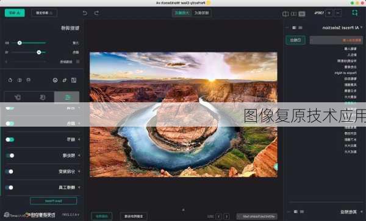Image resolution: width=366 pixels, height=221 pixels.
Task: Click the Save Preset button
Action: pos(54,201)
